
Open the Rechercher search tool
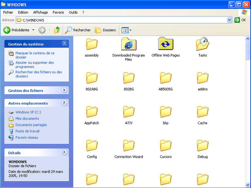(78, 30)
